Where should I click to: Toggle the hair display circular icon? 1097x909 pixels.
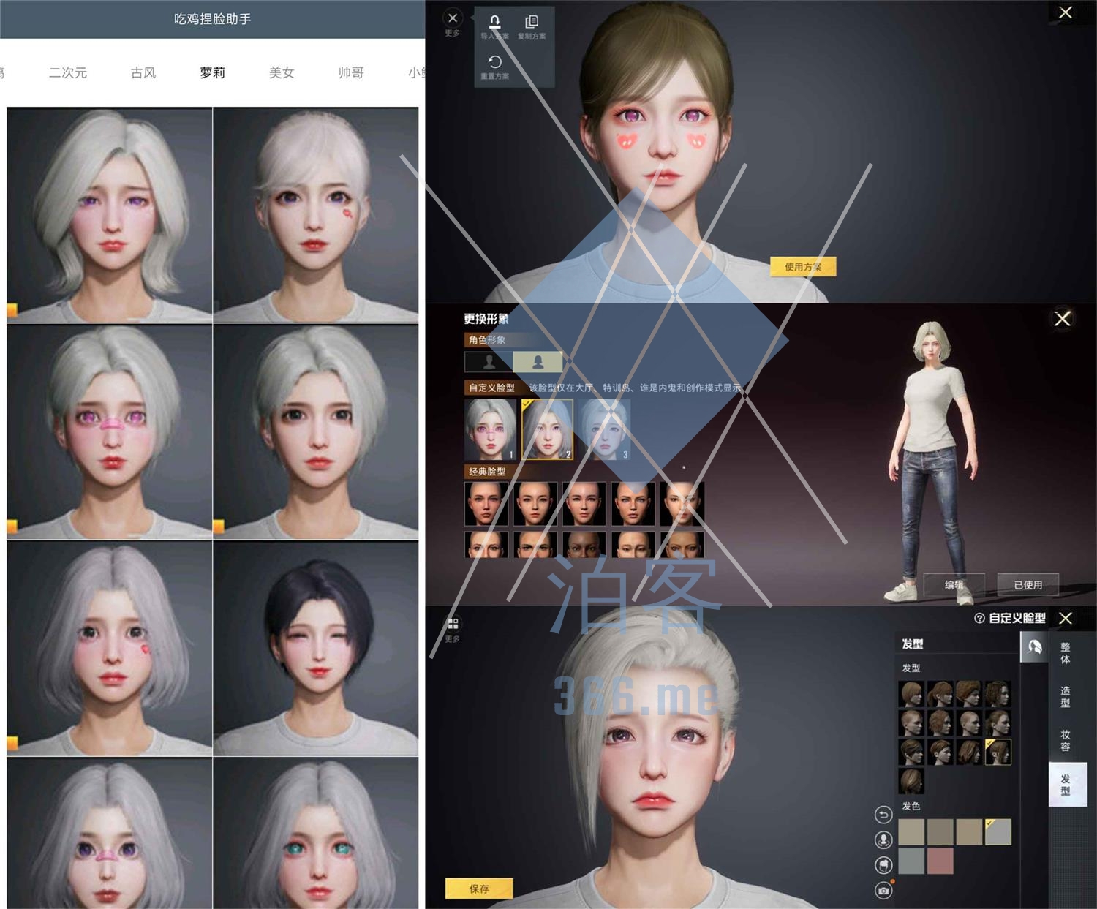883,865
